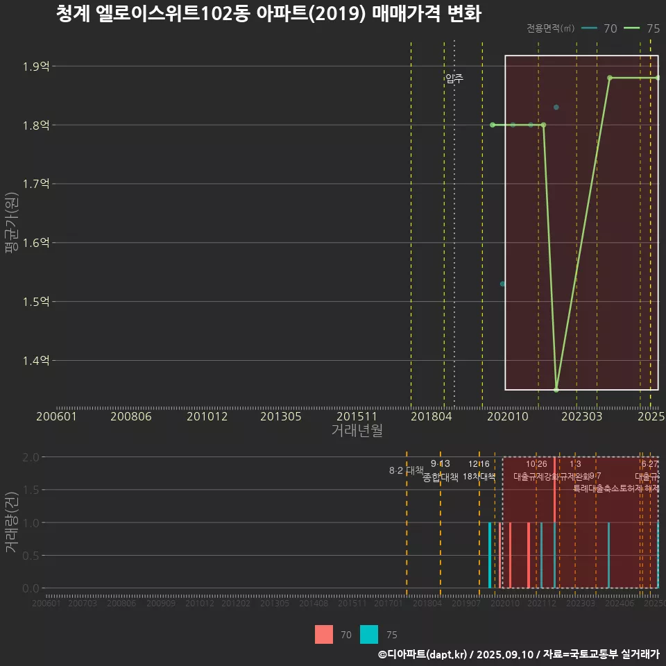Click the green 75 line sample in the top legend
The image size is (666, 666).
[x=631, y=28]
